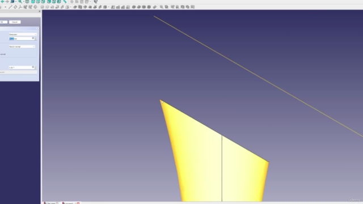Collapse the Pad parameters panel header button

click(x=37, y=28)
